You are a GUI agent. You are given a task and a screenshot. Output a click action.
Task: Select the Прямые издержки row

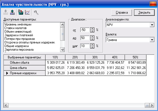coord(25,73)
